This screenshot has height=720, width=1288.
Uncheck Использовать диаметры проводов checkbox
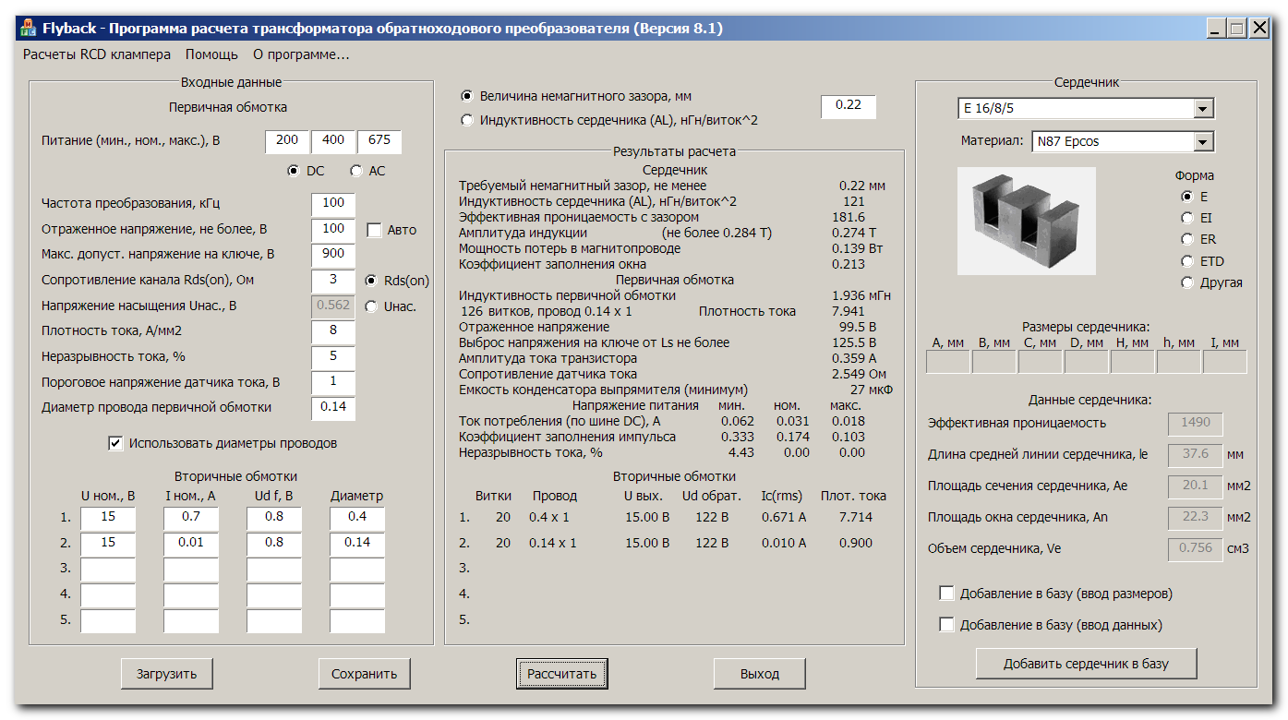click(x=115, y=443)
